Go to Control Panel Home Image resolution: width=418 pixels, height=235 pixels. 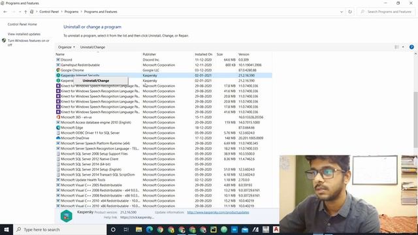pyautogui.click(x=22, y=24)
